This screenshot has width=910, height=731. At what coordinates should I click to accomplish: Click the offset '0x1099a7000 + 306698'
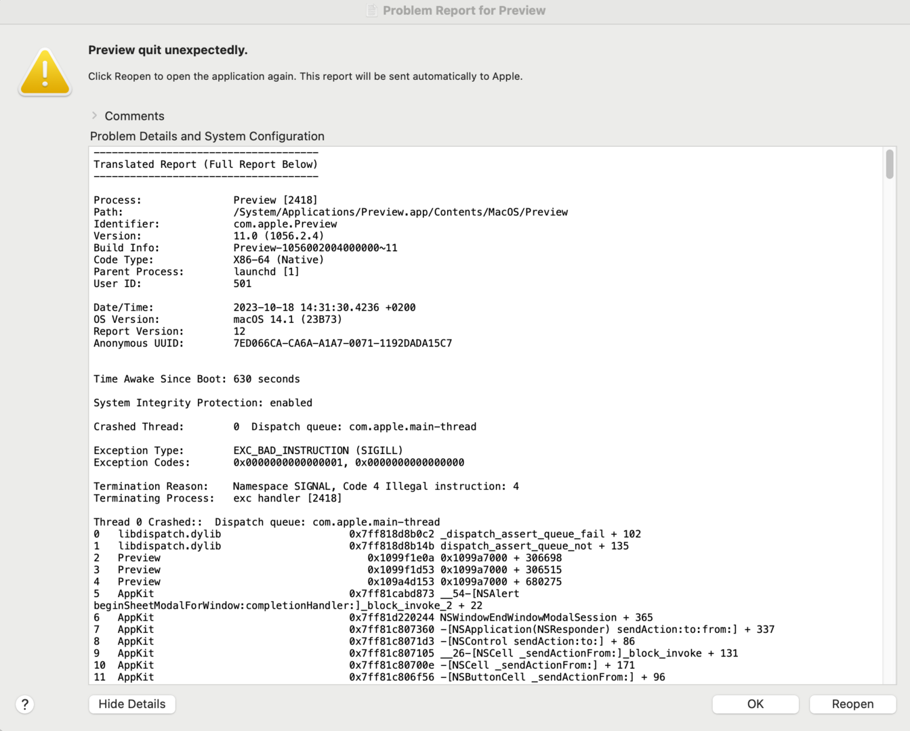501,558
